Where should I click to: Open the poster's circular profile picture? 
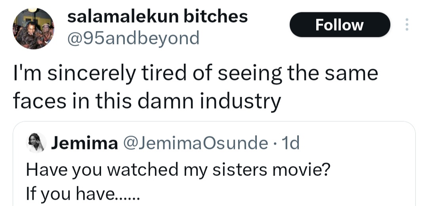(x=33, y=29)
